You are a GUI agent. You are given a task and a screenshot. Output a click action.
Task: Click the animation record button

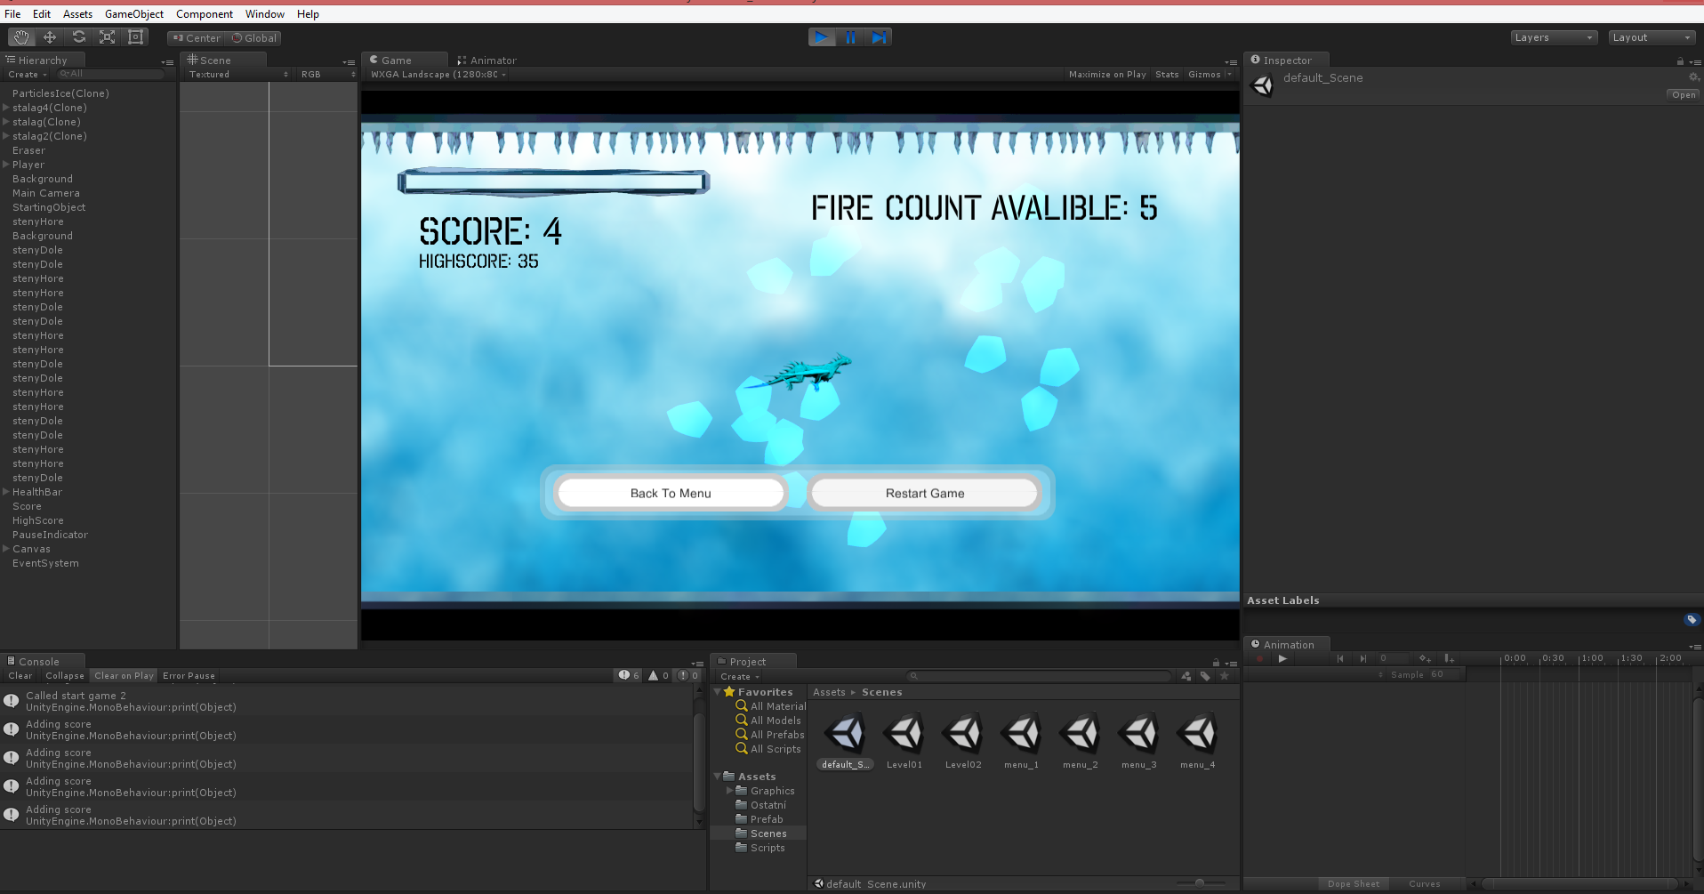click(x=1259, y=659)
